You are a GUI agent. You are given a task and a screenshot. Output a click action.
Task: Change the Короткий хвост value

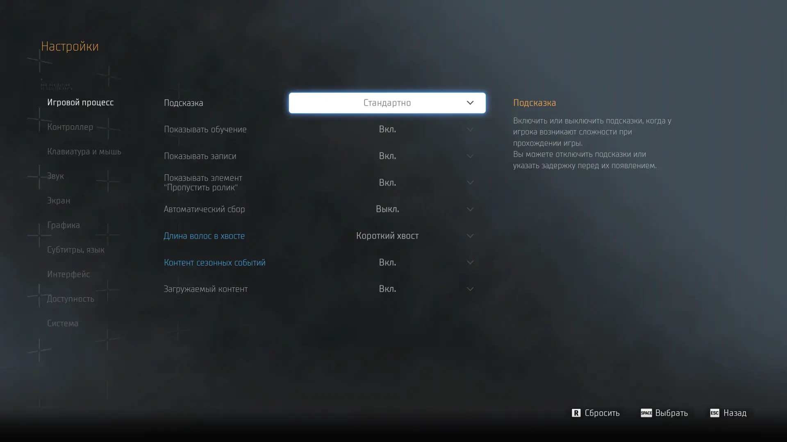387,236
